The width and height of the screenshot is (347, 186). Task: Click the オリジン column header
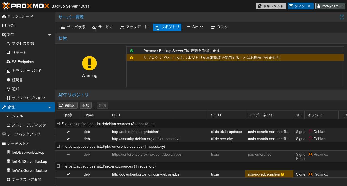321,115
